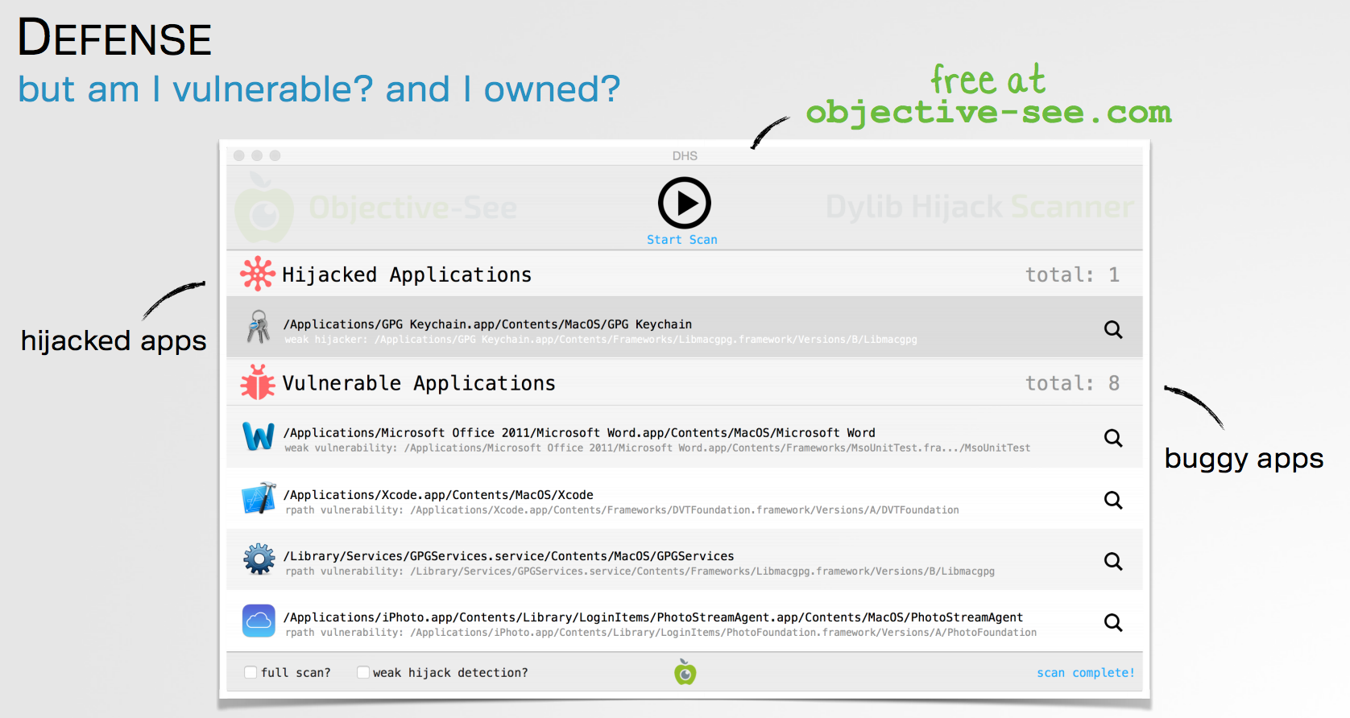1350x718 pixels.
Task: Click the red close window button
Action: coord(239,155)
